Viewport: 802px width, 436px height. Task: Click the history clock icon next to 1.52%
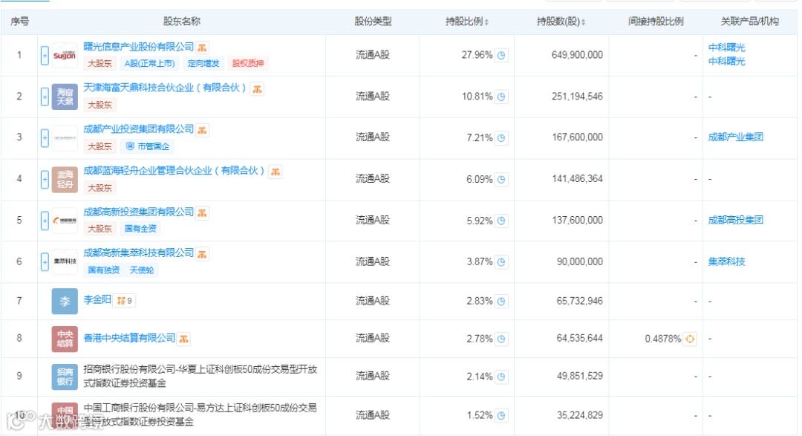[502, 415]
